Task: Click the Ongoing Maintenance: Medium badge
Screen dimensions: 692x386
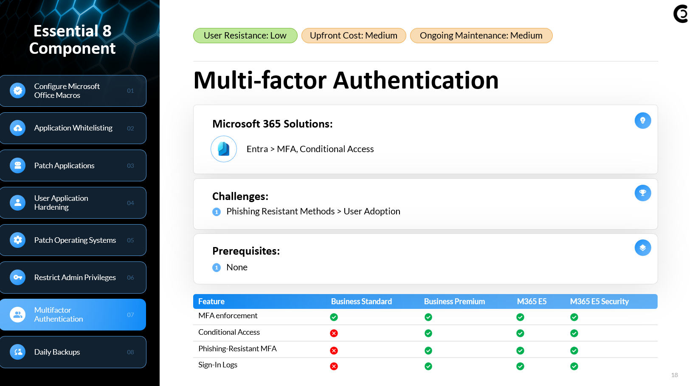Action: [x=481, y=36]
